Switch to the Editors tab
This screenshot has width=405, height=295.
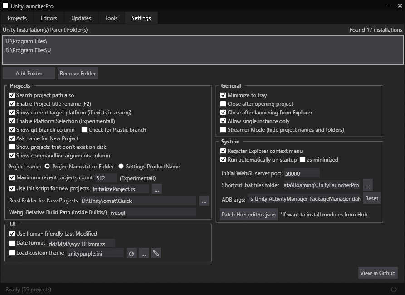point(49,18)
